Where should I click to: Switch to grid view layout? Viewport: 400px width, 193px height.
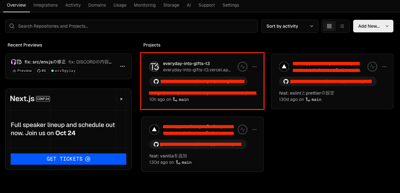coord(329,26)
